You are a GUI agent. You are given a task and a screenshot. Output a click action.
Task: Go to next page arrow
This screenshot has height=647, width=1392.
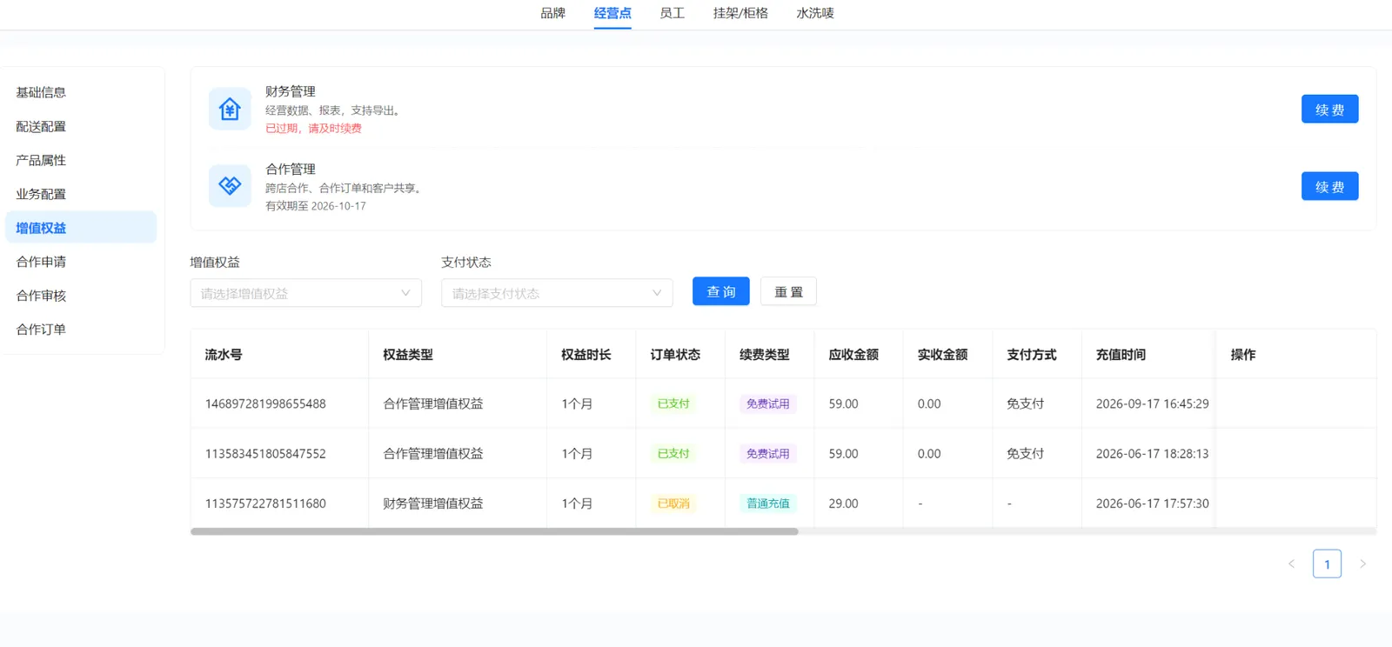(1362, 564)
